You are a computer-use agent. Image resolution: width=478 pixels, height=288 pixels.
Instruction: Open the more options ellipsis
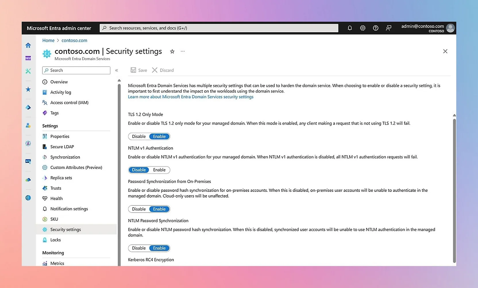pyautogui.click(x=183, y=51)
